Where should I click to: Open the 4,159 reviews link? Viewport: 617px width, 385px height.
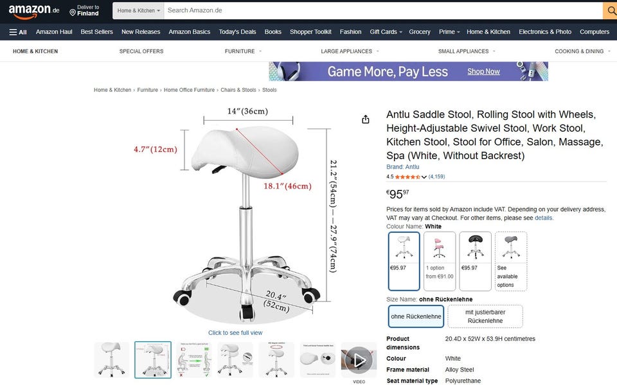(436, 177)
